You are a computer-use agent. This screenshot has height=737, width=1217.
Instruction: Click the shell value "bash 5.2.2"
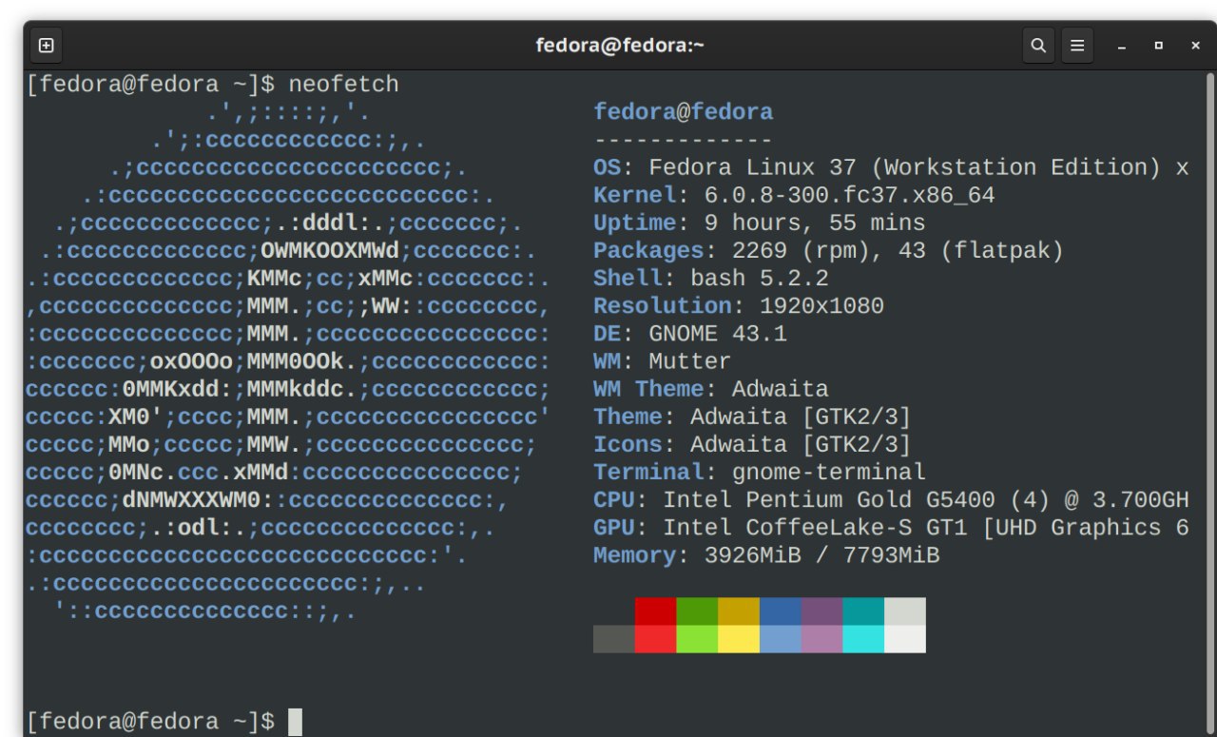760,279
